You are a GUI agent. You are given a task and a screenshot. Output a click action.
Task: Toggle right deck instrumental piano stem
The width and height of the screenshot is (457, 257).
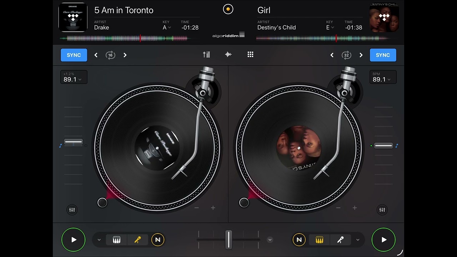tap(320, 240)
